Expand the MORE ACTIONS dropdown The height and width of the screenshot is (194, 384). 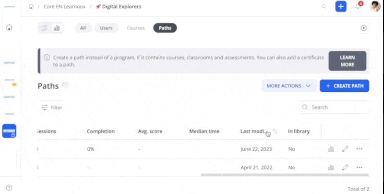tap(289, 86)
